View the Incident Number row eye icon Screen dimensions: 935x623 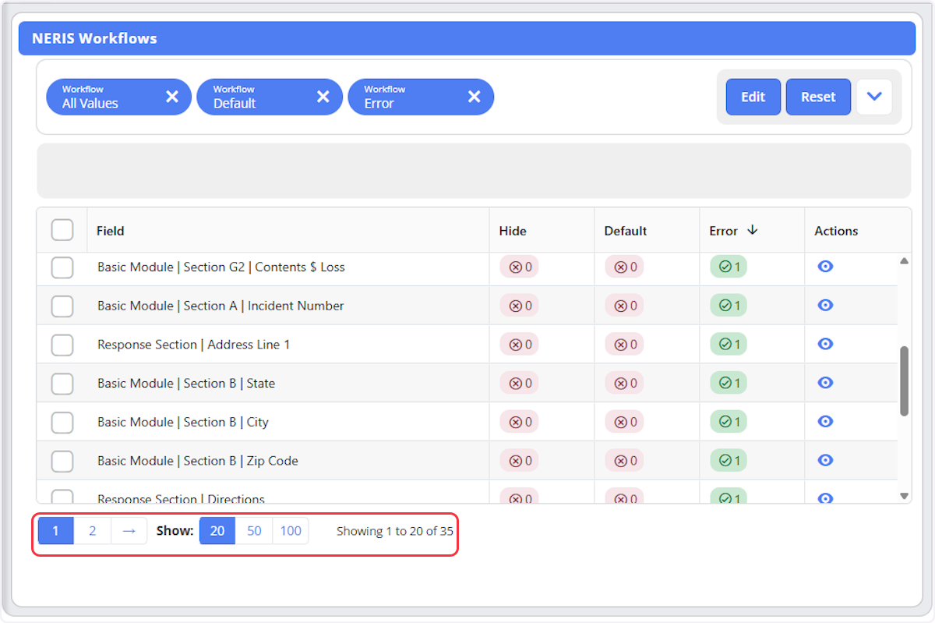tap(826, 305)
